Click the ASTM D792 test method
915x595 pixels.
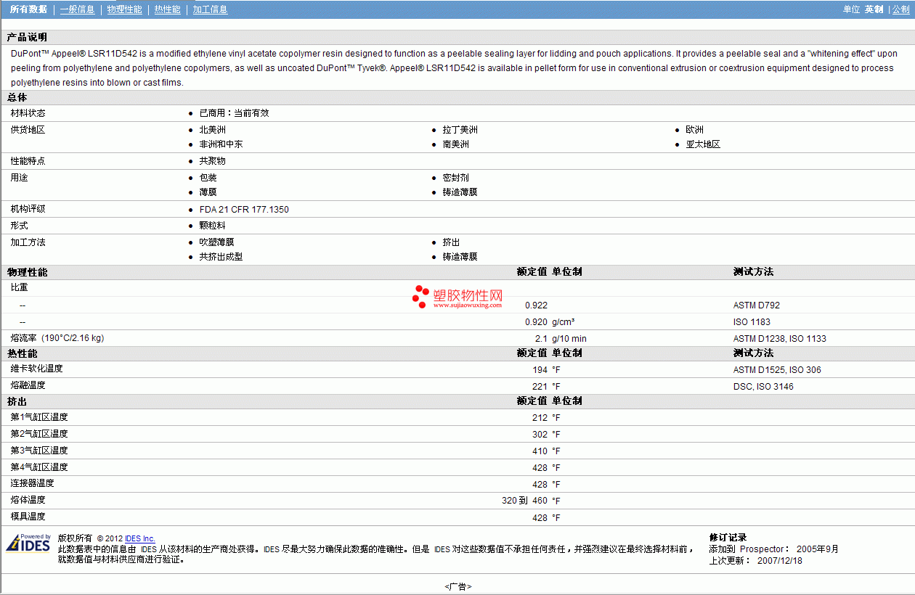point(757,305)
